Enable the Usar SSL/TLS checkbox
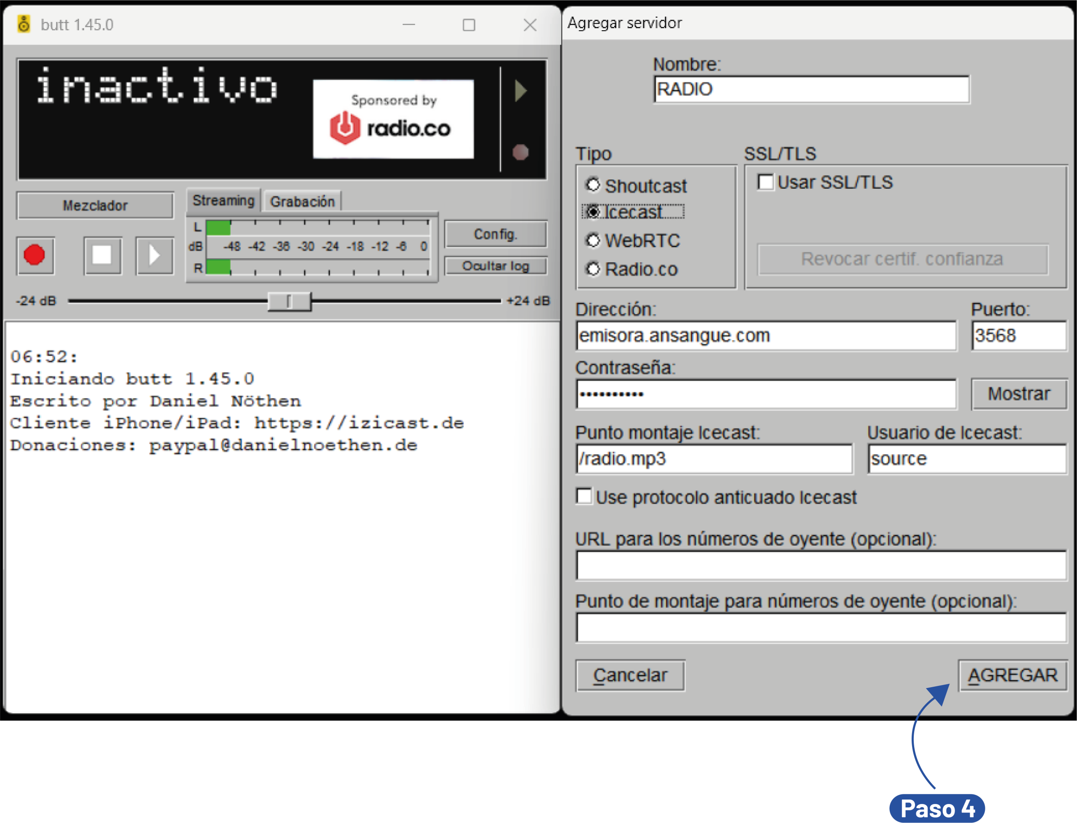The height and width of the screenshot is (823, 1077). (x=765, y=182)
